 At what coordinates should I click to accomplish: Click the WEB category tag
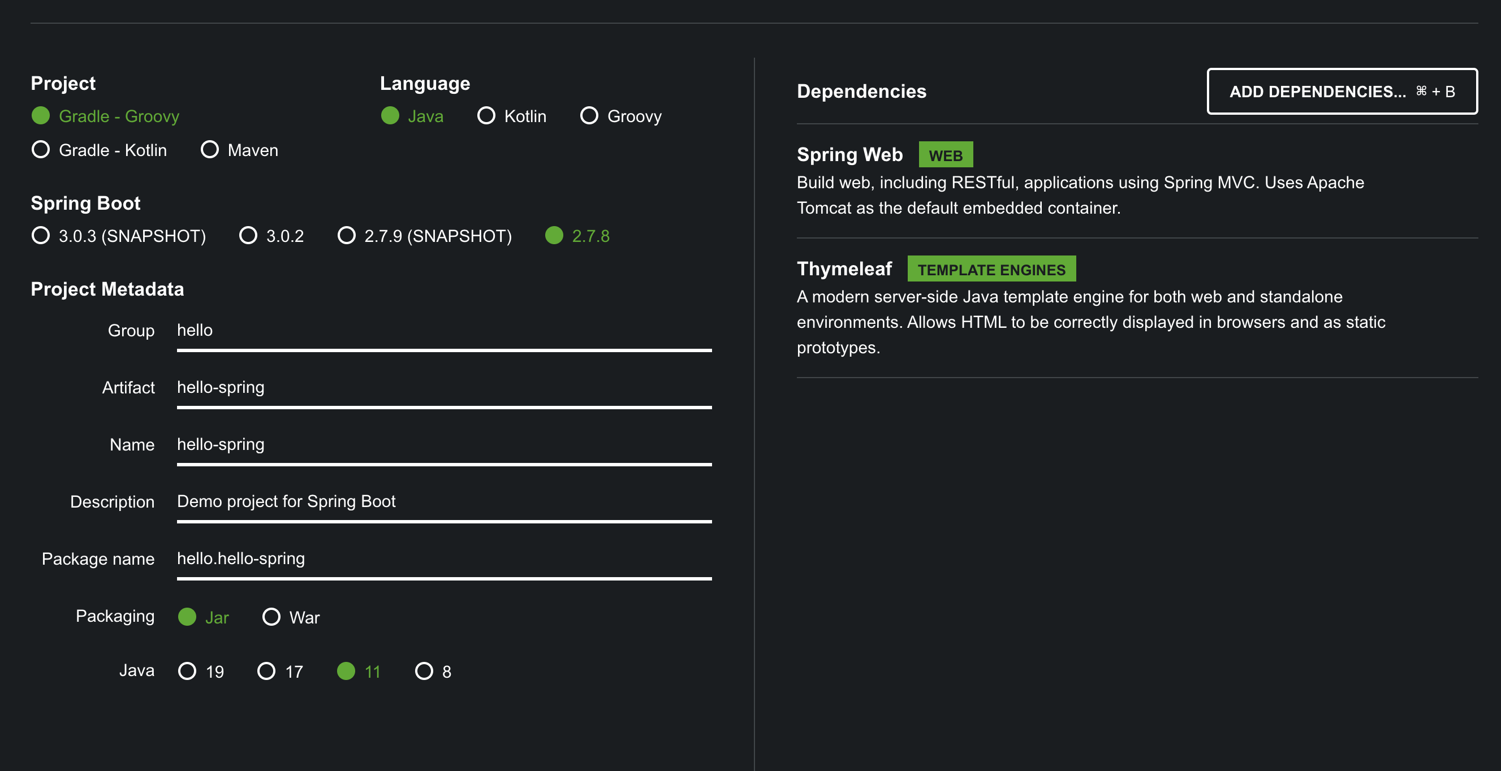[946, 155]
